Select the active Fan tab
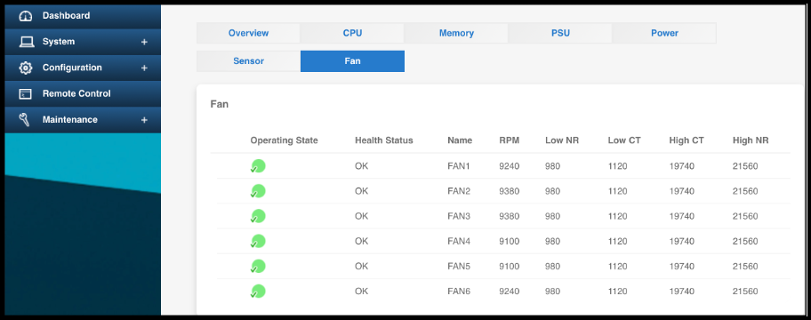 click(x=352, y=61)
